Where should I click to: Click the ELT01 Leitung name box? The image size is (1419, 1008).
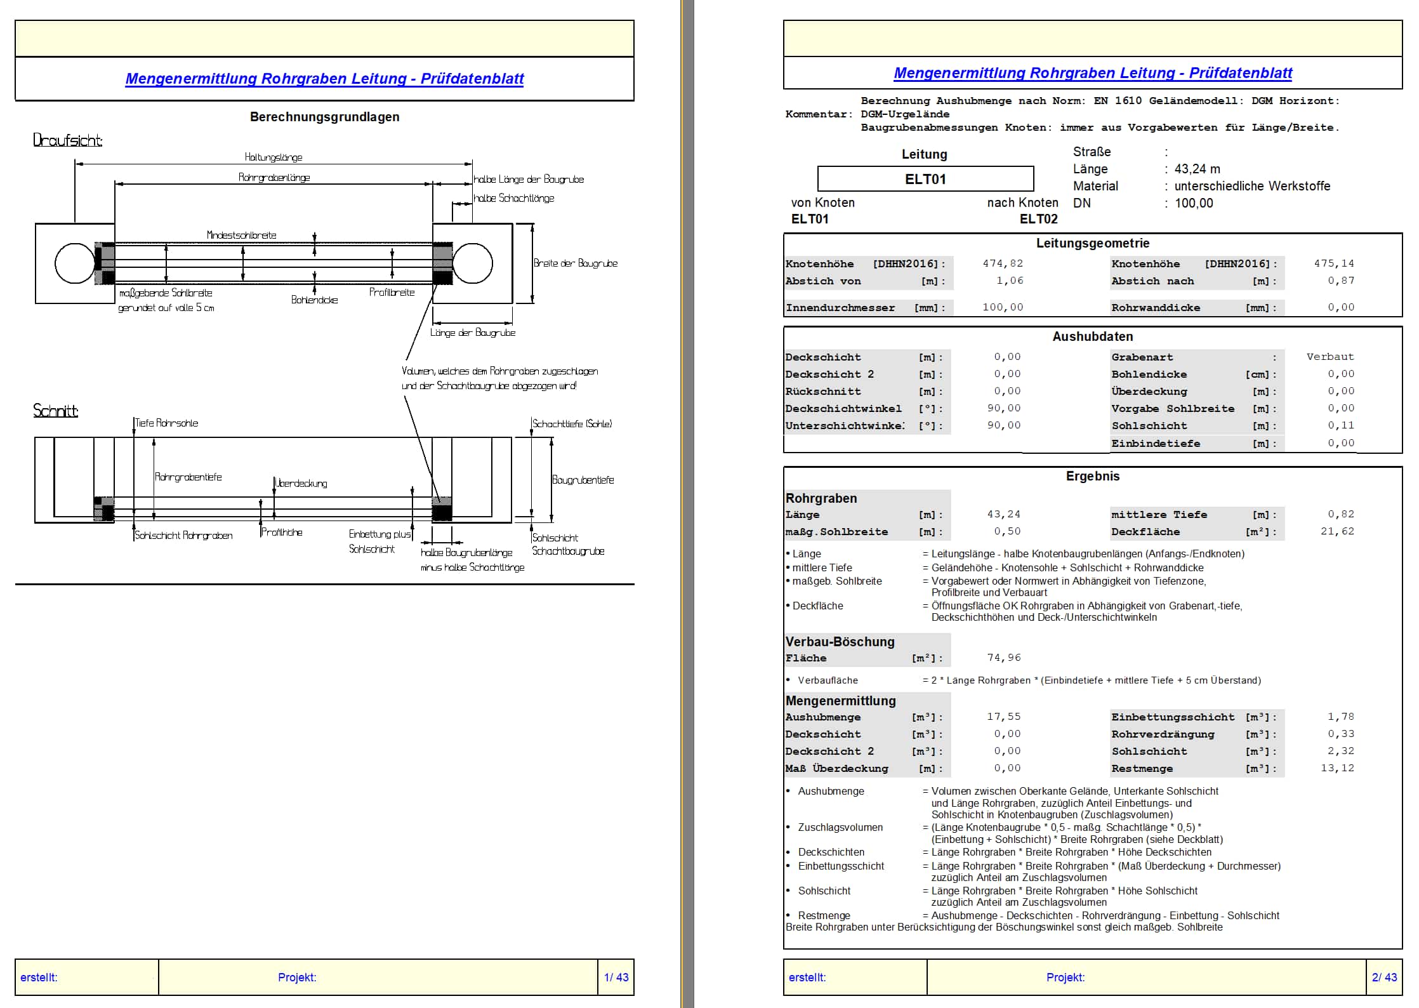pyautogui.click(x=925, y=179)
